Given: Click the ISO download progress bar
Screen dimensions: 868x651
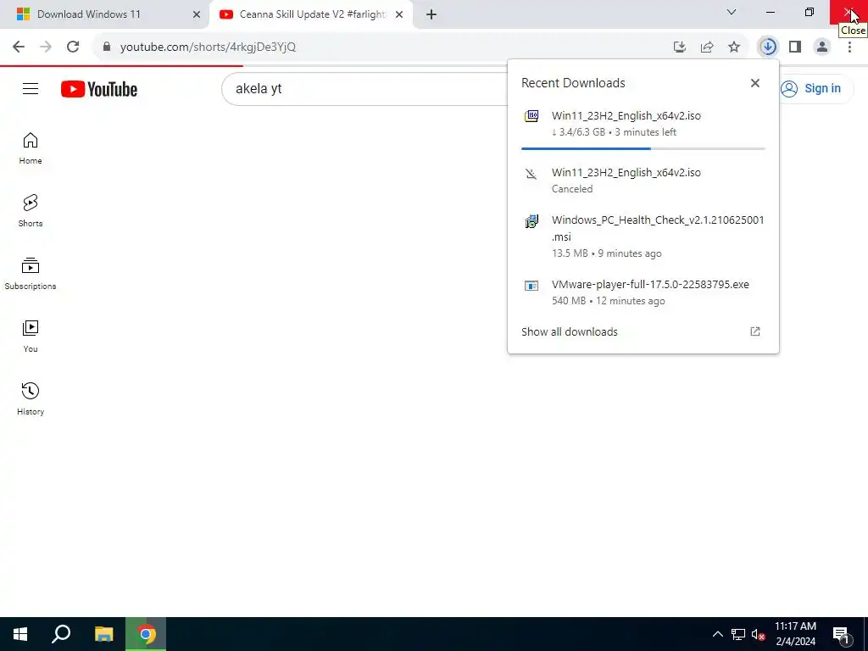Looking at the screenshot, I should [643, 148].
